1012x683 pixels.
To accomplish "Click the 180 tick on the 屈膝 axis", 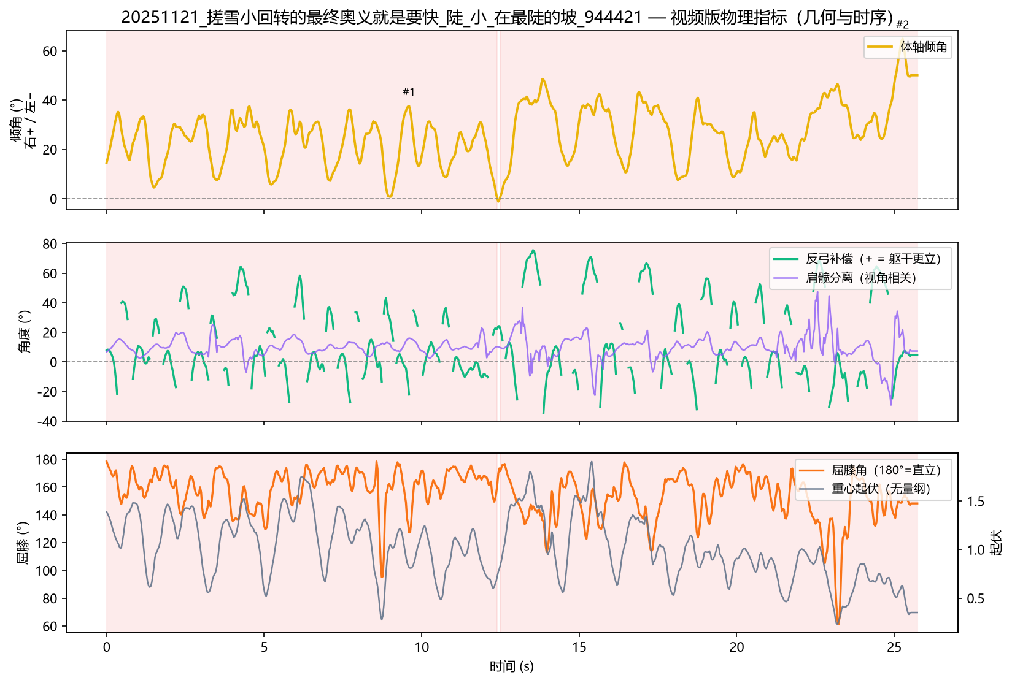I will (48, 460).
